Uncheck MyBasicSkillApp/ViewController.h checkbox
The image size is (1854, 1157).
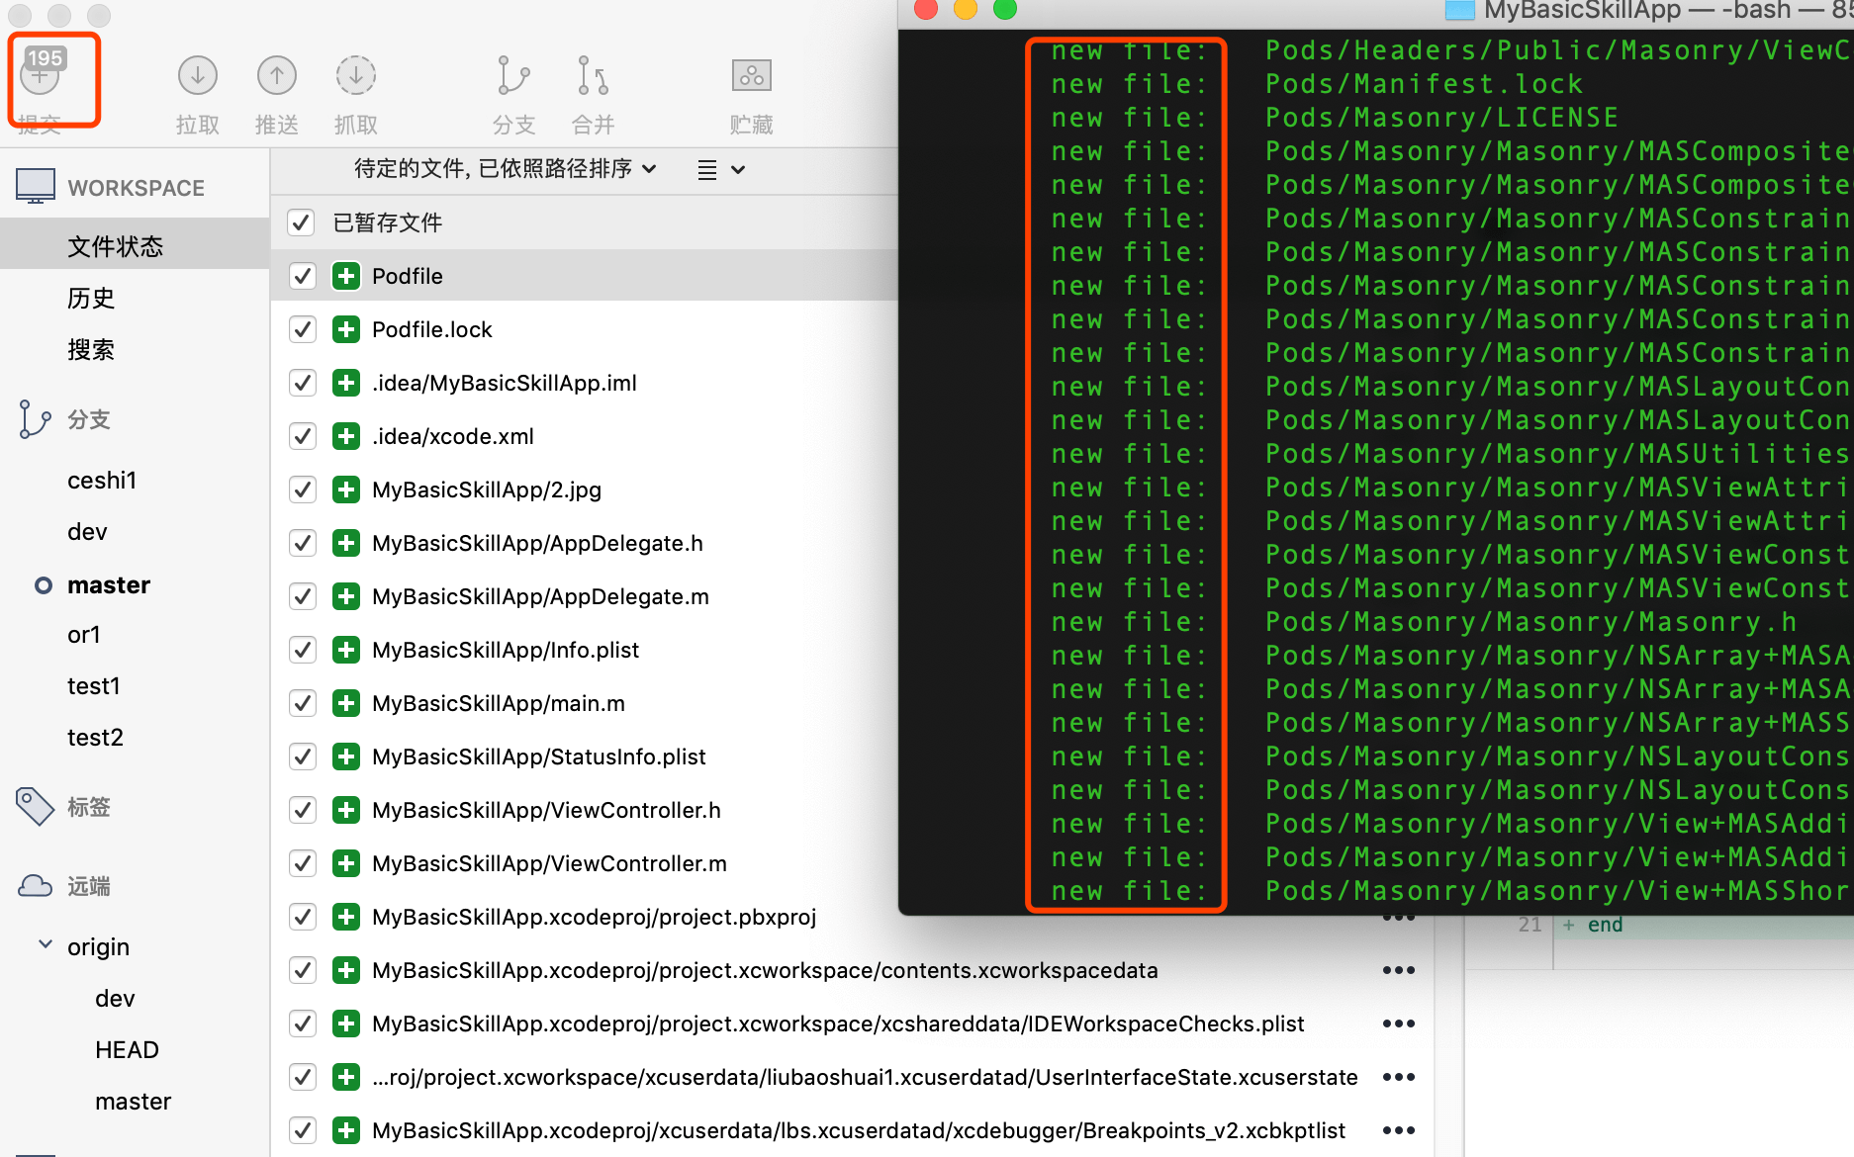pos(302,810)
